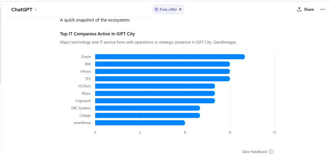Click the info icon next to Give feedback
Screen dimensions: 330x155
(x=271, y=152)
